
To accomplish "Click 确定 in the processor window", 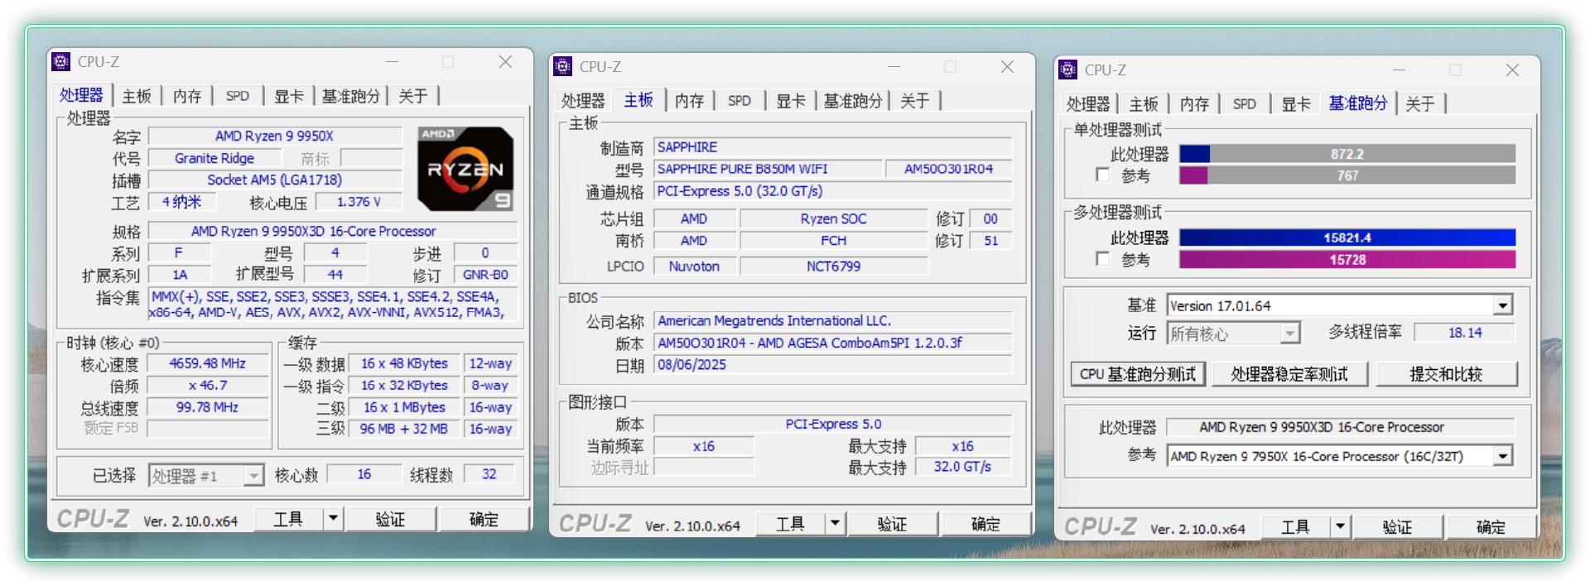I will (484, 519).
